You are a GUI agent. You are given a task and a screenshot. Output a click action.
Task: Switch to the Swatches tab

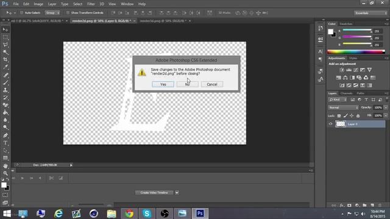coord(346,24)
